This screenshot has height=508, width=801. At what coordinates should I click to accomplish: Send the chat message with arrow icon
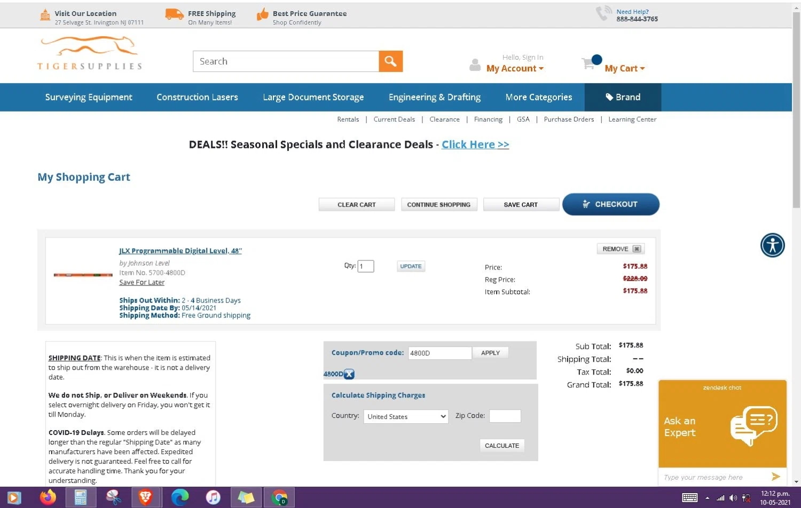(x=776, y=477)
